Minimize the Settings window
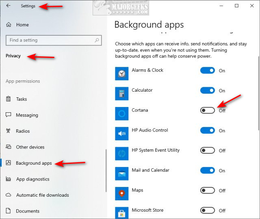 coord(221,6)
